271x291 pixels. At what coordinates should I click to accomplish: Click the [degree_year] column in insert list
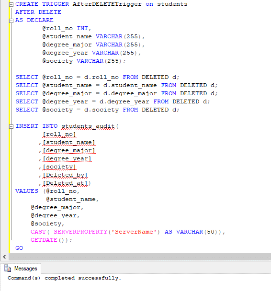pos(67,159)
